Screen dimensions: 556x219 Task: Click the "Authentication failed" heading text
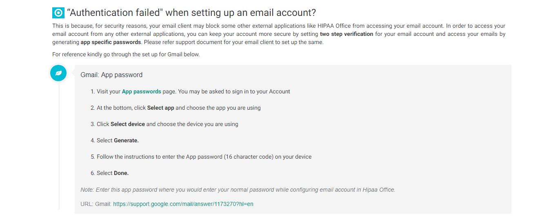pyautogui.click(x=191, y=13)
